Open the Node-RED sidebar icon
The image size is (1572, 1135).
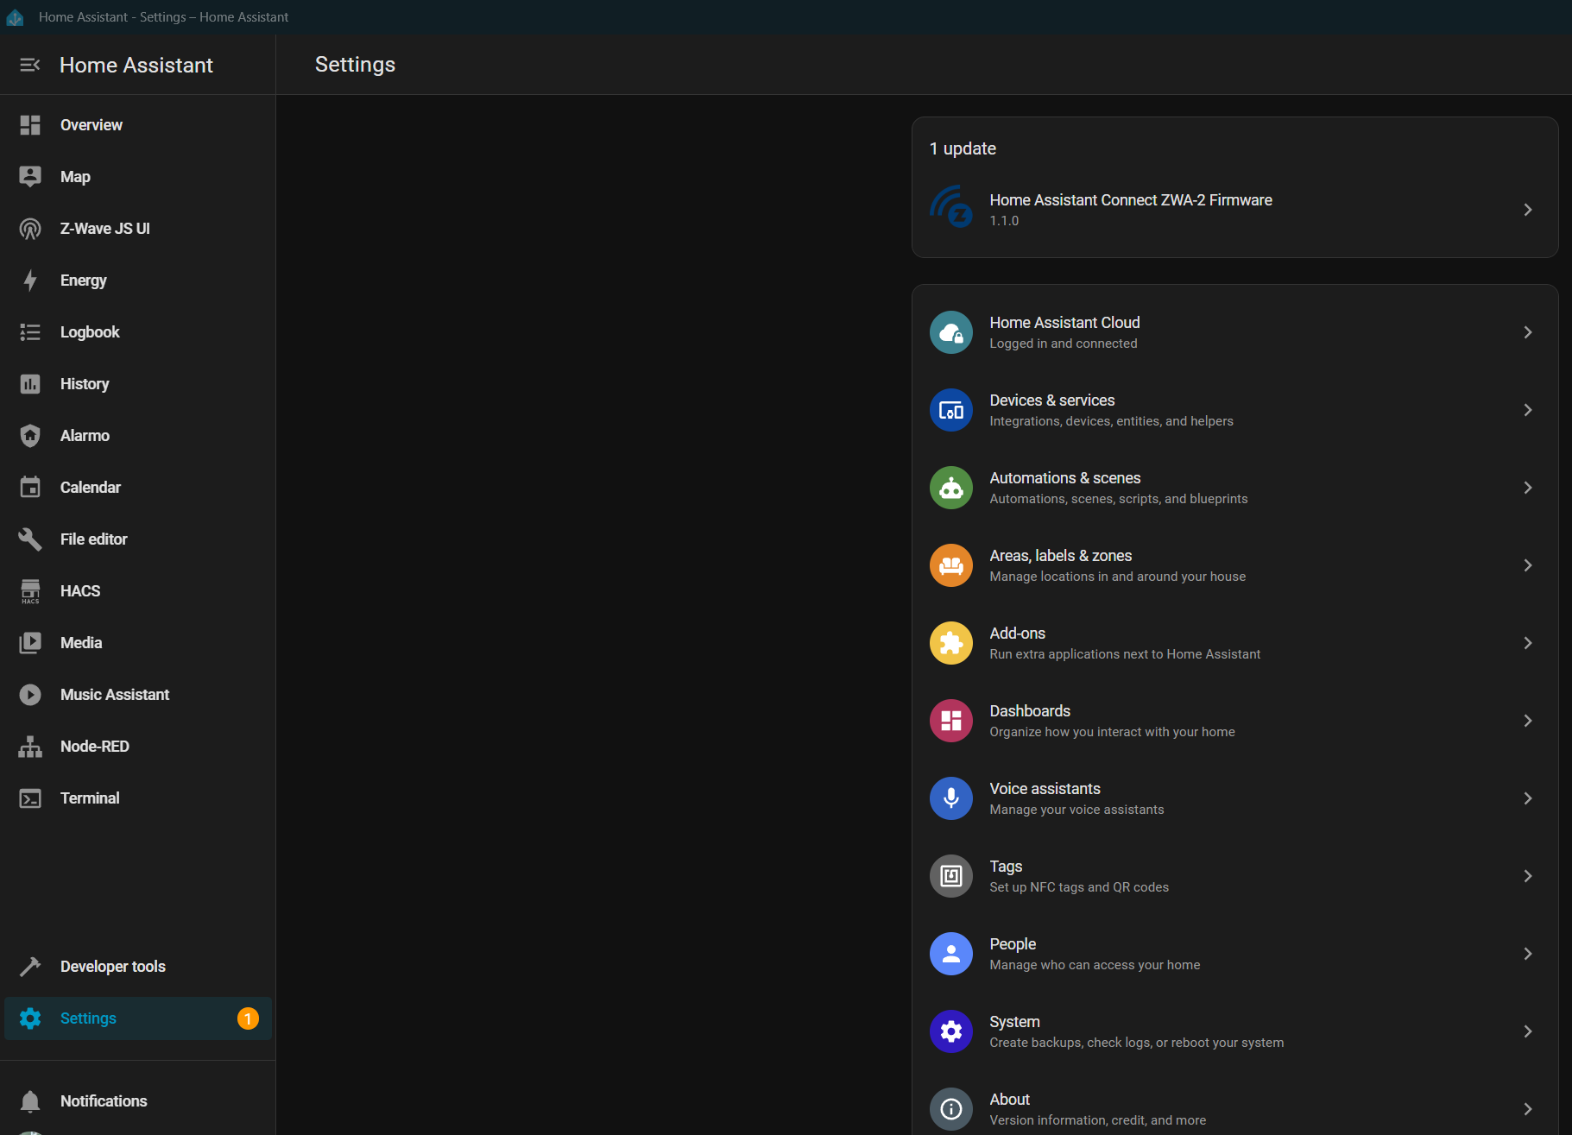(30, 747)
